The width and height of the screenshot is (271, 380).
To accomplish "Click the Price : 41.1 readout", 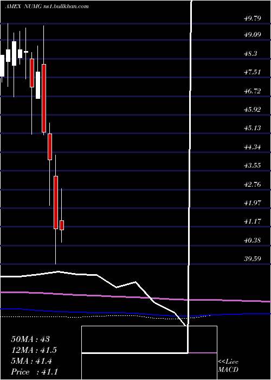I will point(34,372).
